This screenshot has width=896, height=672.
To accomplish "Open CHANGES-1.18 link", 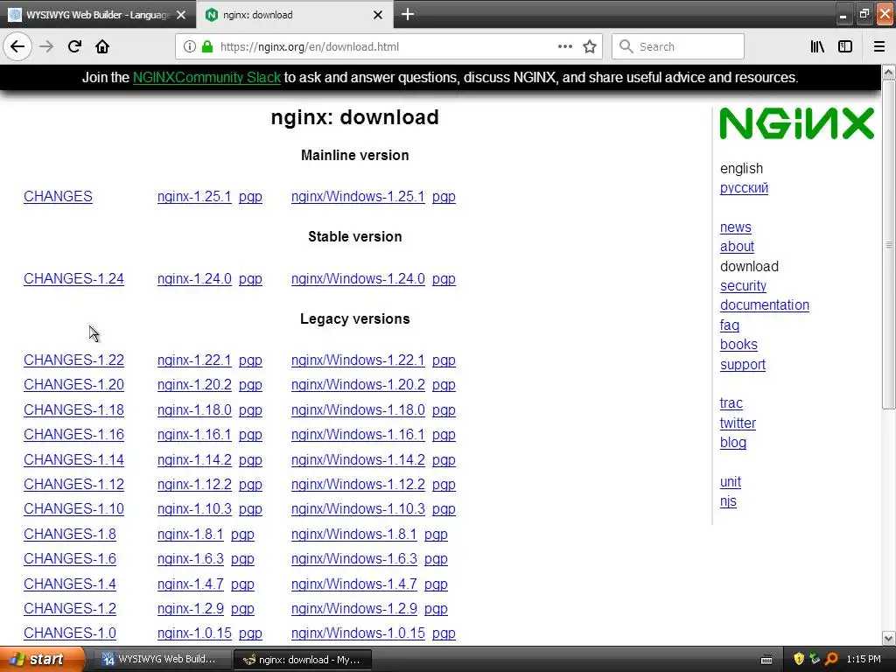I will click(x=73, y=410).
